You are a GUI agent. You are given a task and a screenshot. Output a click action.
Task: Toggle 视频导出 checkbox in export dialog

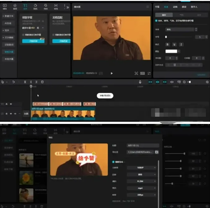113,162
